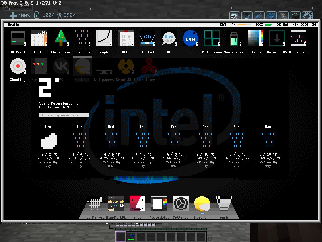This screenshot has height=242, width=322.
Task: Select the second hotbar slot with tool
Action: [x=131, y=237]
